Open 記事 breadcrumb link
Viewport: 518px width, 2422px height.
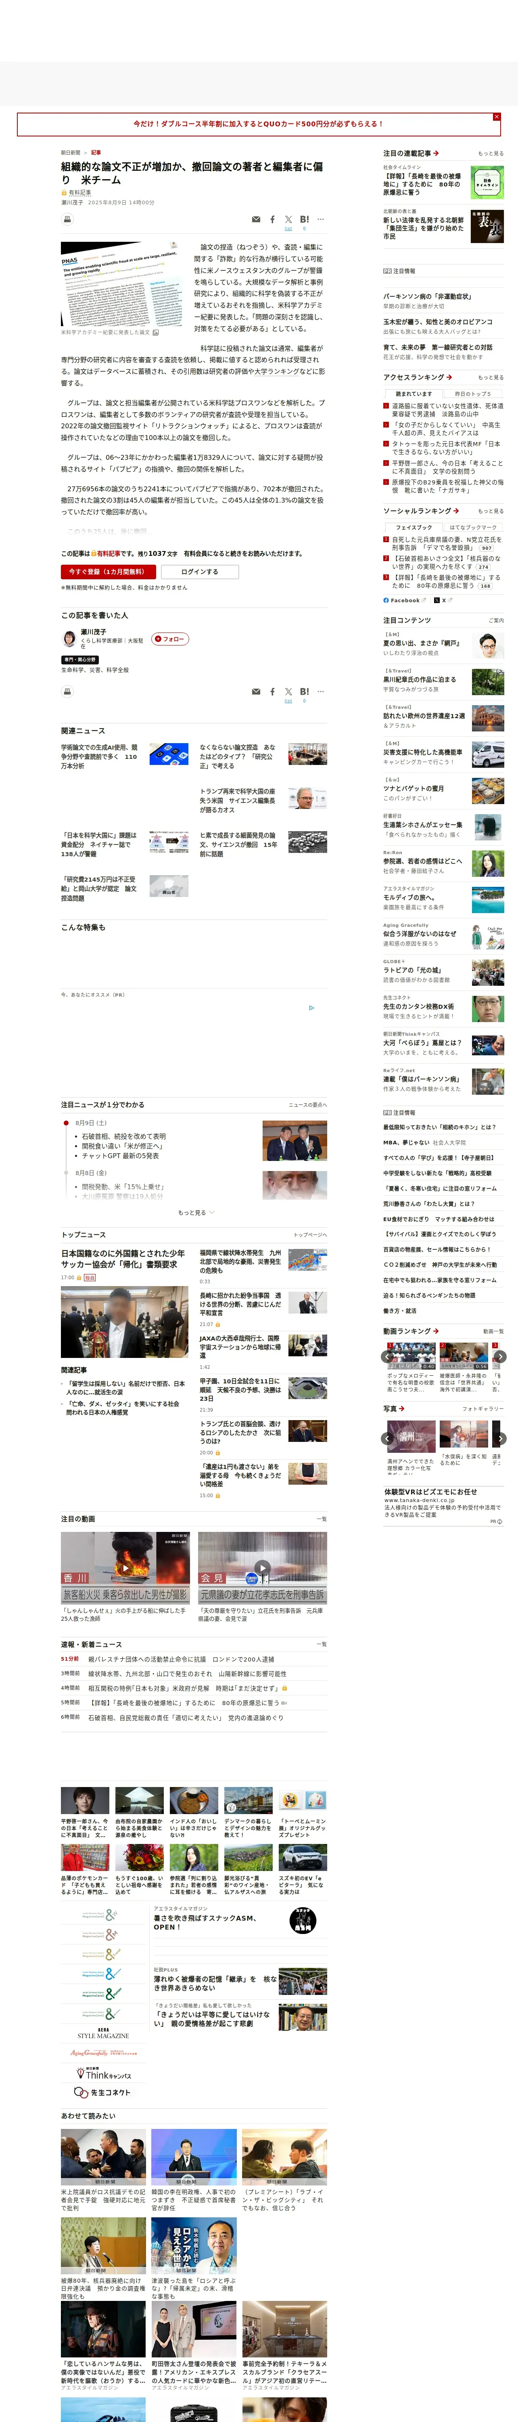pos(96,152)
